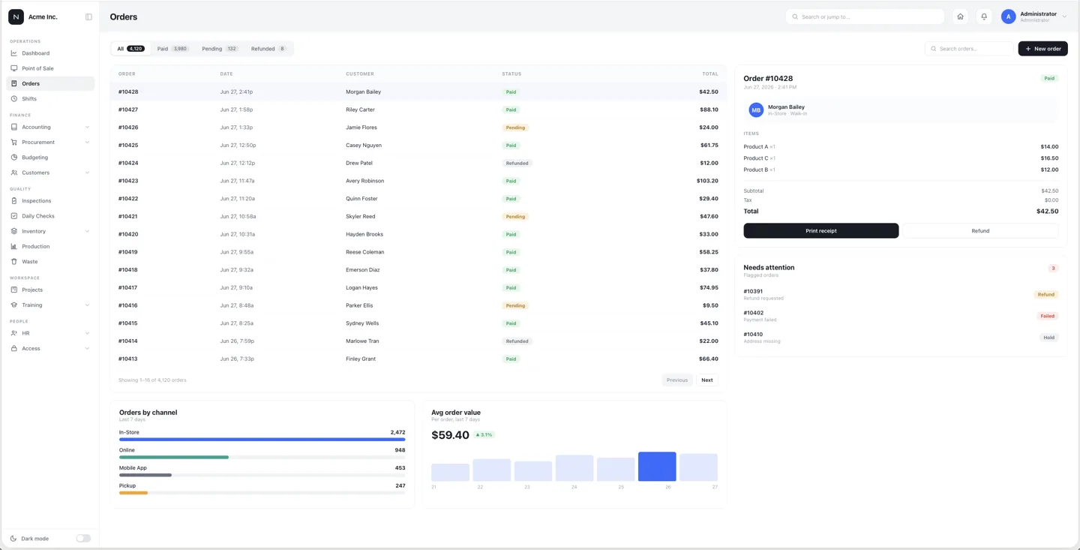The height and width of the screenshot is (550, 1080).
Task: Click the Refund button in order panel
Action: [980, 231]
